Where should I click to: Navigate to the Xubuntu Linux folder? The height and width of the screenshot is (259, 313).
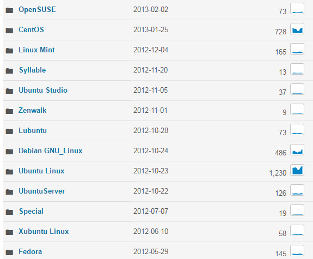tap(44, 231)
